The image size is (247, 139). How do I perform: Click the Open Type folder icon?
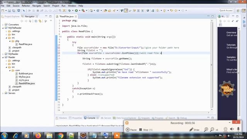click(x=105, y=10)
